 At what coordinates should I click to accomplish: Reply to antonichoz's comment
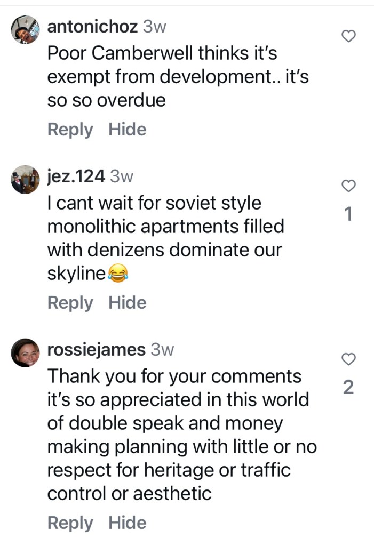coord(70,130)
